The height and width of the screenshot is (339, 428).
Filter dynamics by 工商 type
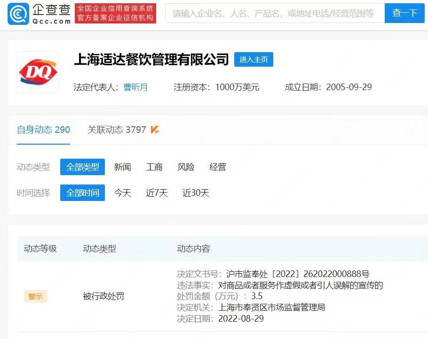pos(154,167)
